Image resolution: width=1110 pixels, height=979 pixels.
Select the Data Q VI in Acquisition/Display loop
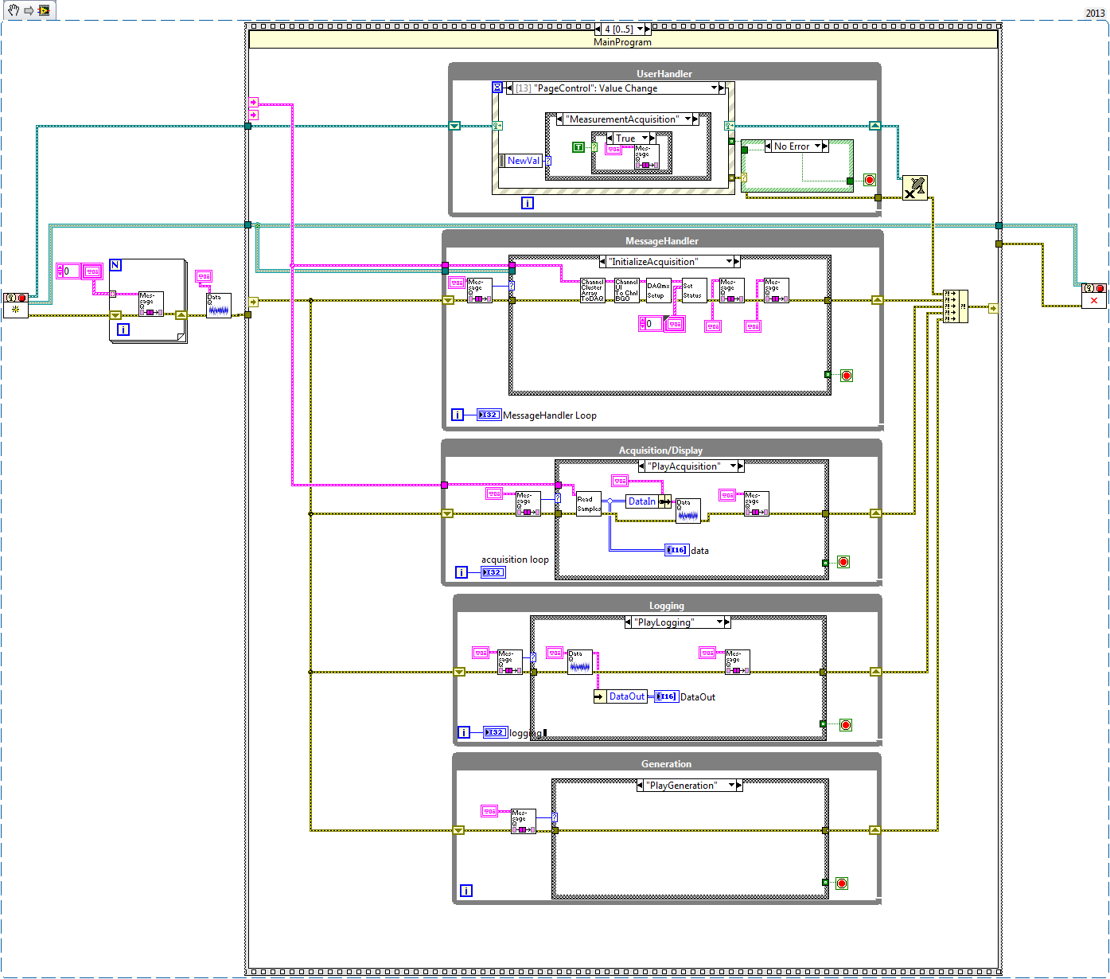click(688, 510)
